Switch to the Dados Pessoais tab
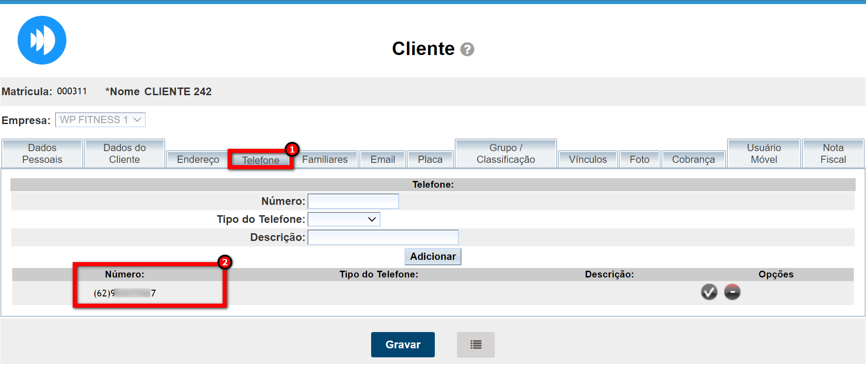The width and height of the screenshot is (866, 365). [x=42, y=154]
